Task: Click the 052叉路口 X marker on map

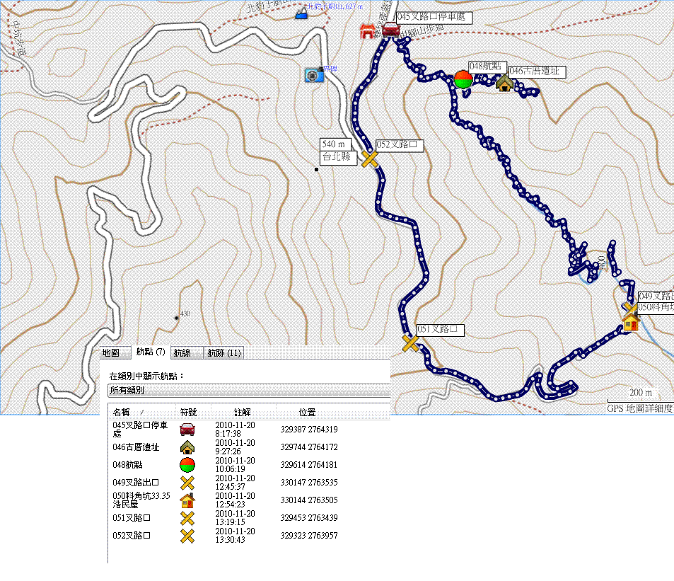Action: click(x=369, y=159)
